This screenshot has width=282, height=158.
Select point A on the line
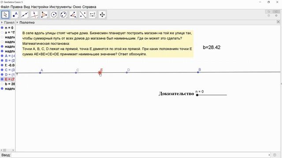click(x=40, y=73)
